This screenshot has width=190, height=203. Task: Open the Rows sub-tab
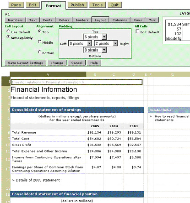point(138,20)
